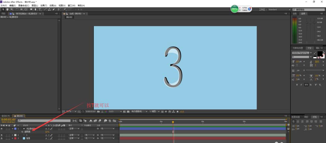
Task: Open the 文件(F) menu
Action: coord(4,6)
